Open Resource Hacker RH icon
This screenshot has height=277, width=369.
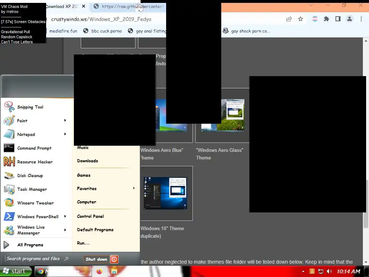coord(9,162)
